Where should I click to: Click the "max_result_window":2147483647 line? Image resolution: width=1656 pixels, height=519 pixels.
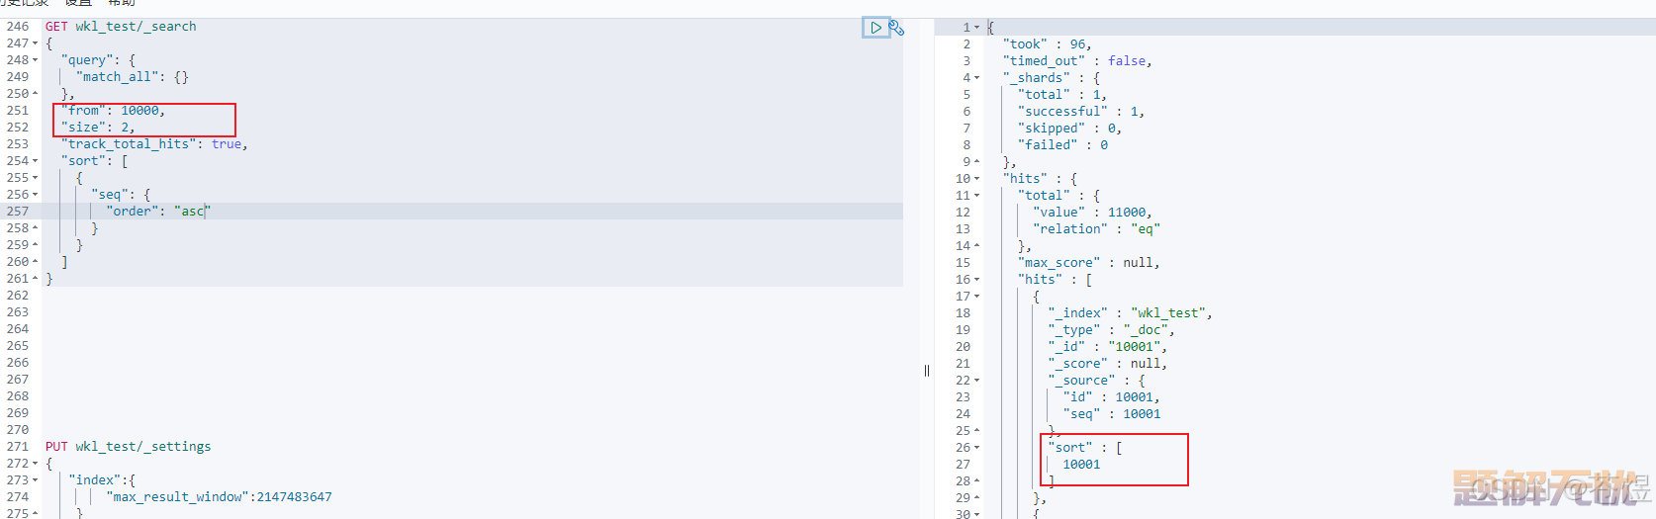(220, 497)
